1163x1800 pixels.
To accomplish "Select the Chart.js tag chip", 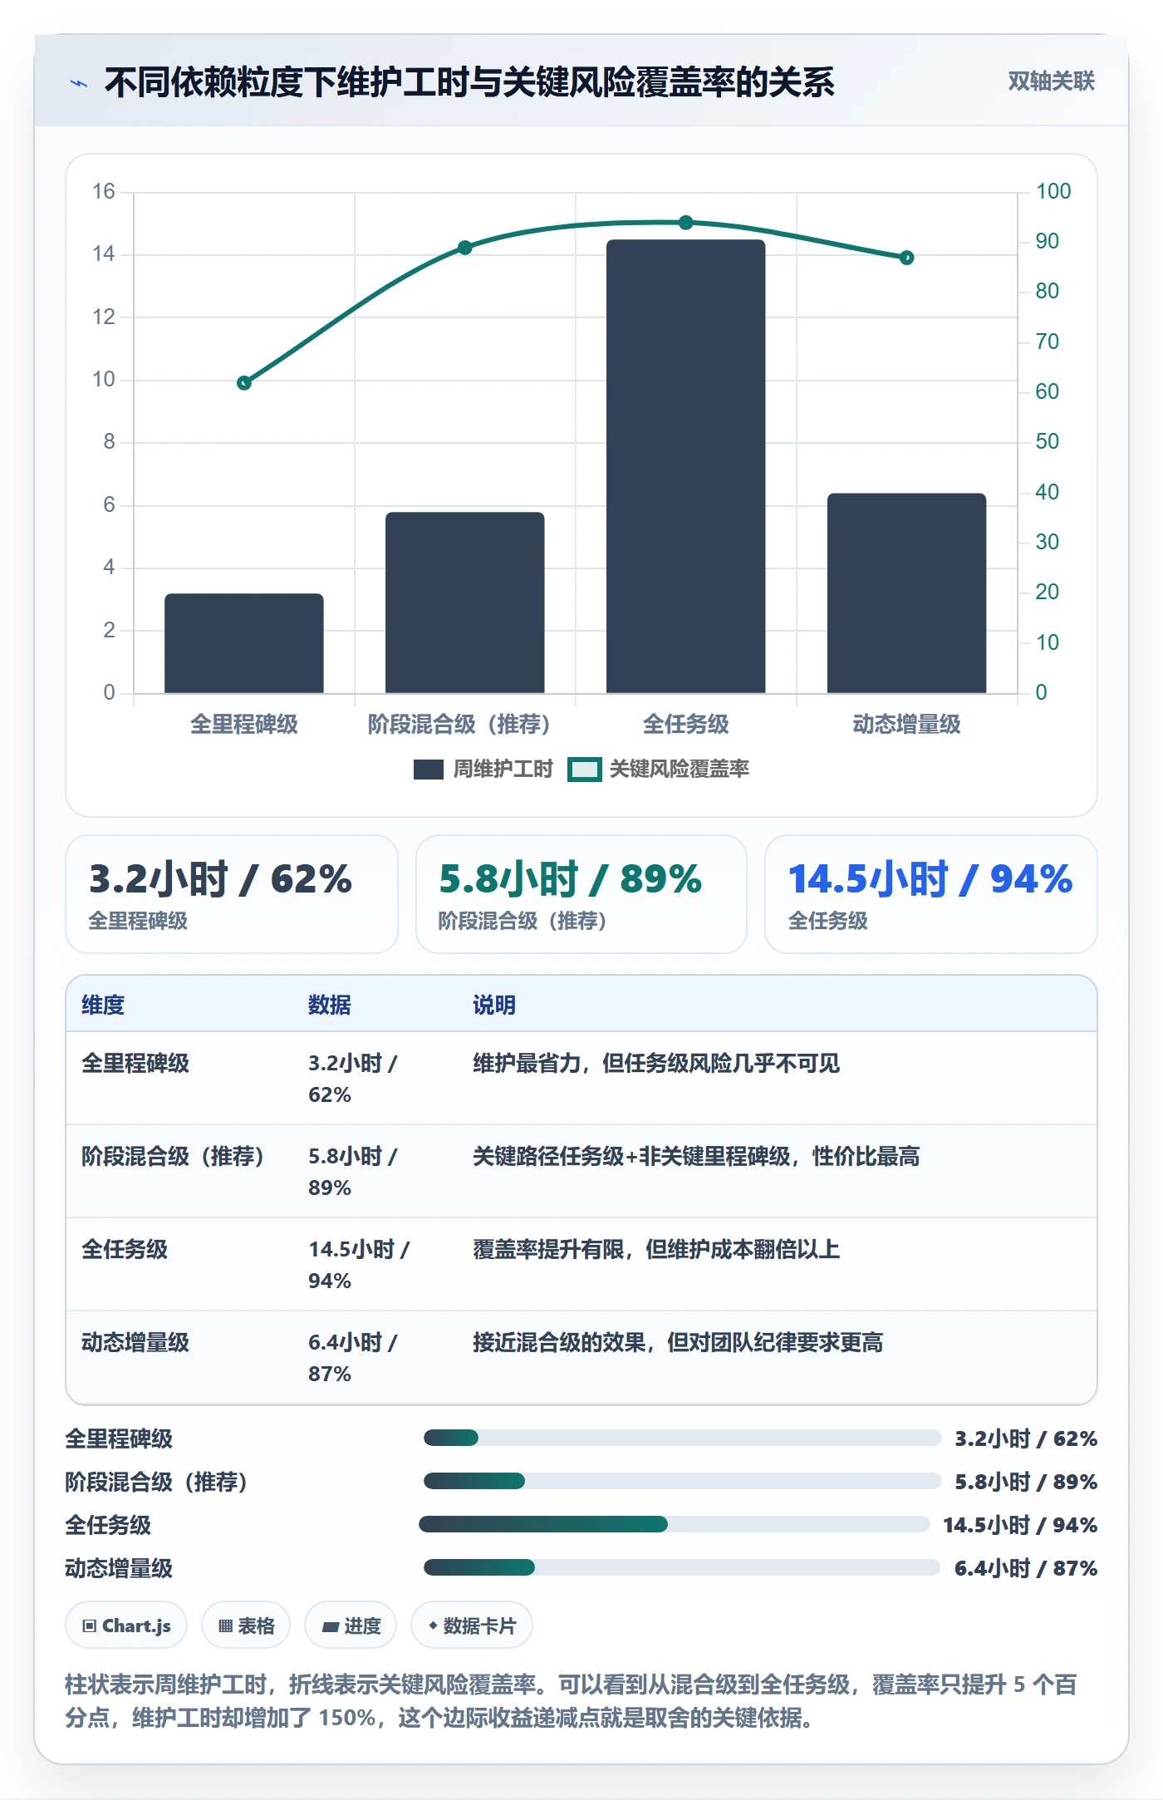I will 126,1625.
